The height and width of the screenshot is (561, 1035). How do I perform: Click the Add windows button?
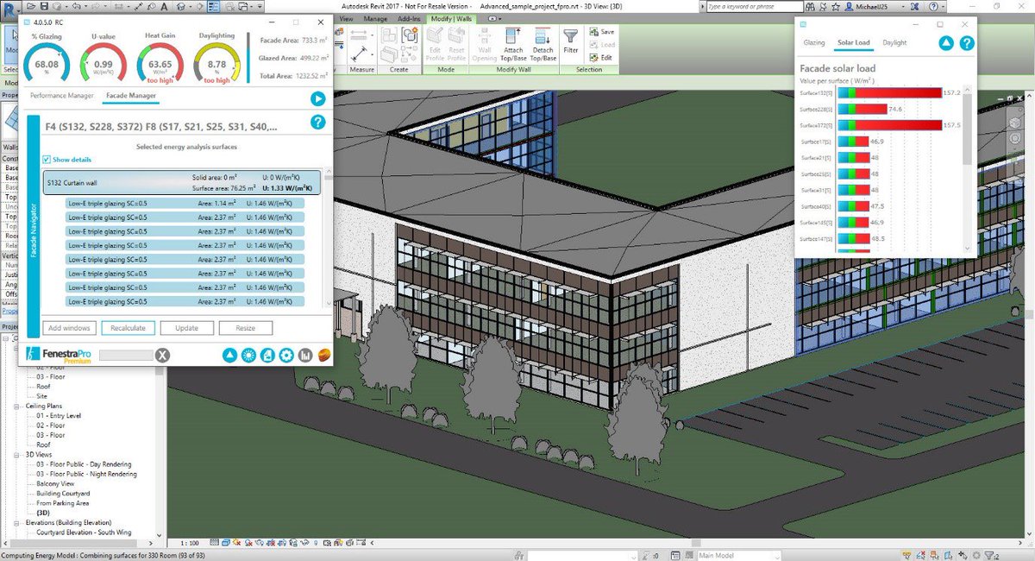(x=69, y=328)
